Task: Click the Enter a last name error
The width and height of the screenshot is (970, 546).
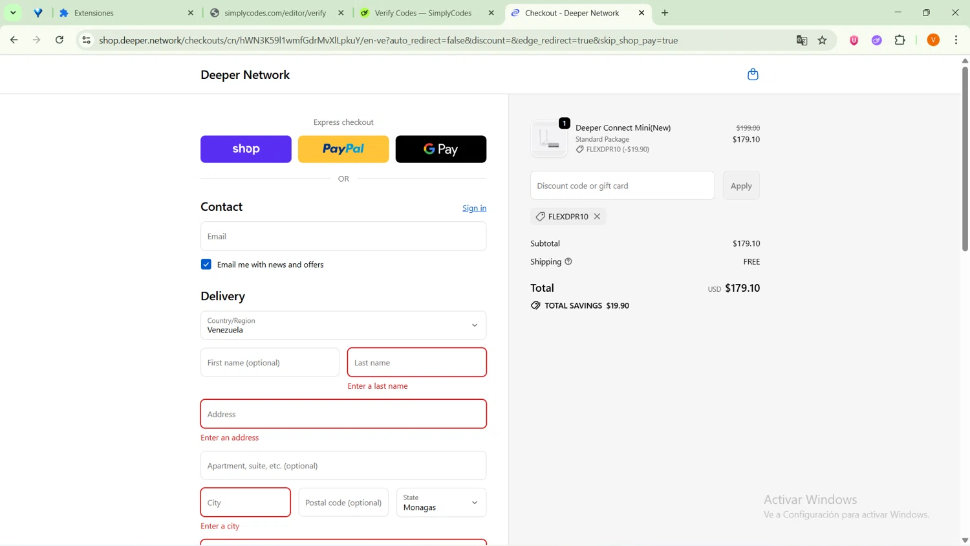Action: (378, 386)
